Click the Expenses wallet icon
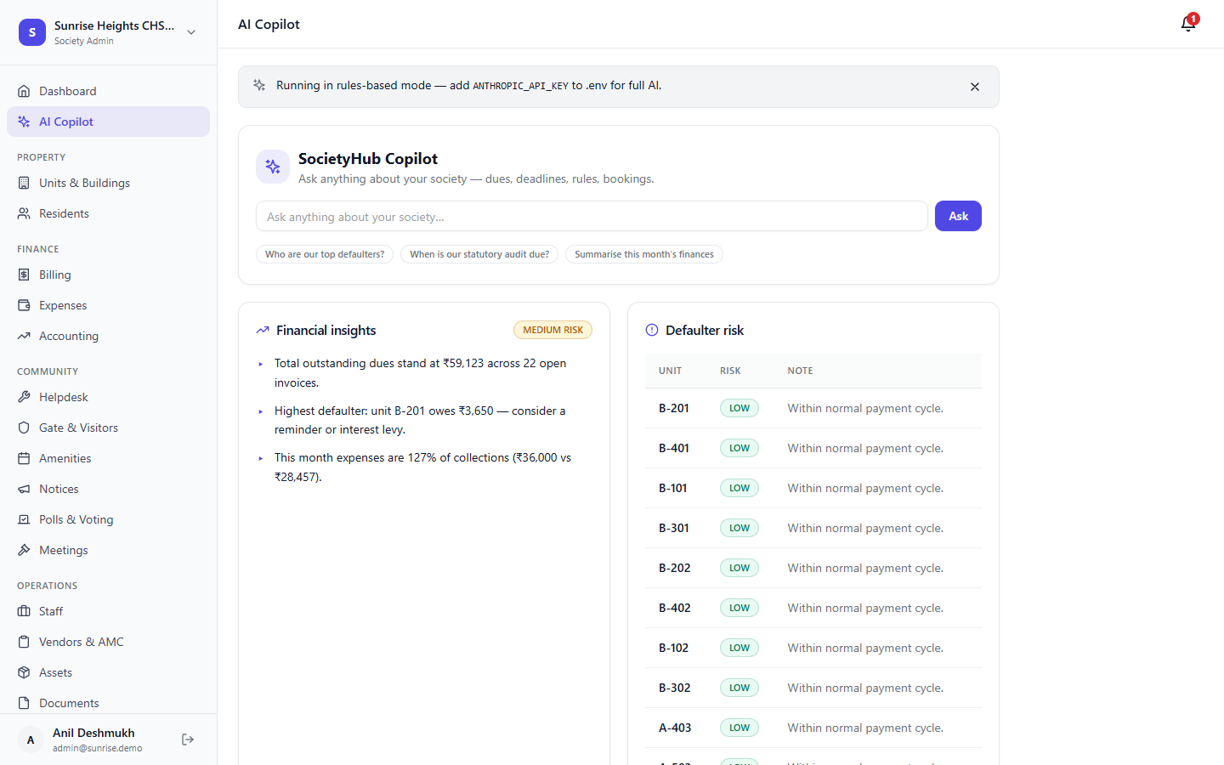This screenshot has height=765, width=1224. (24, 305)
